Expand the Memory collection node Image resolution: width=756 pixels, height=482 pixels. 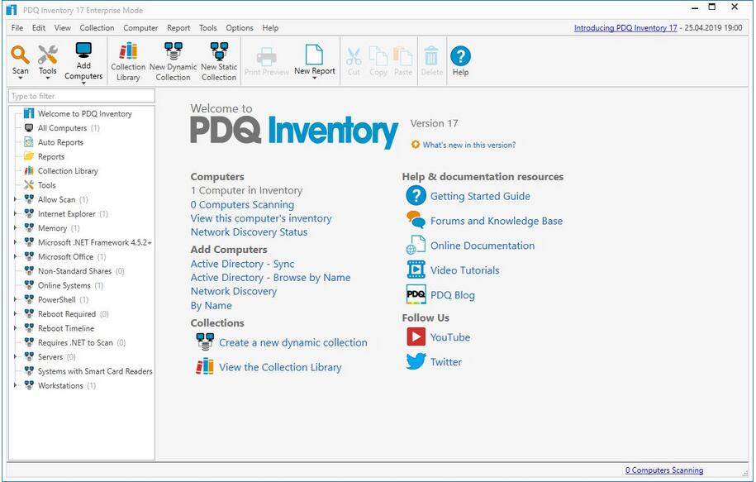click(x=16, y=227)
